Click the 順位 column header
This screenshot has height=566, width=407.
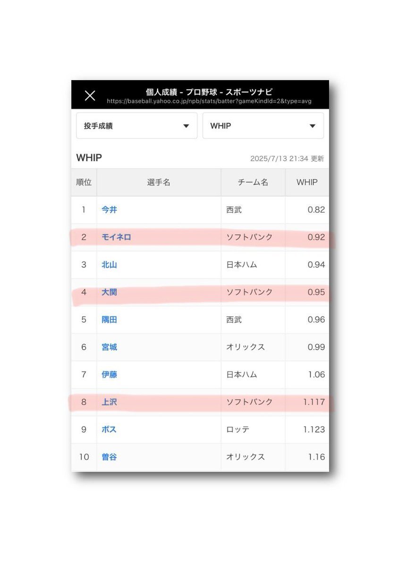(84, 183)
